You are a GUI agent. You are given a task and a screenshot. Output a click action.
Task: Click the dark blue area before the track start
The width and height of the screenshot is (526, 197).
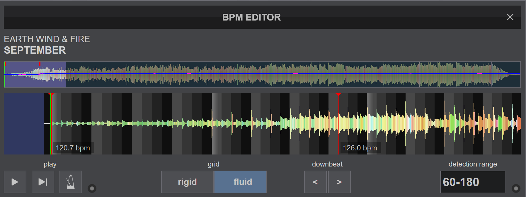[x=23, y=124]
